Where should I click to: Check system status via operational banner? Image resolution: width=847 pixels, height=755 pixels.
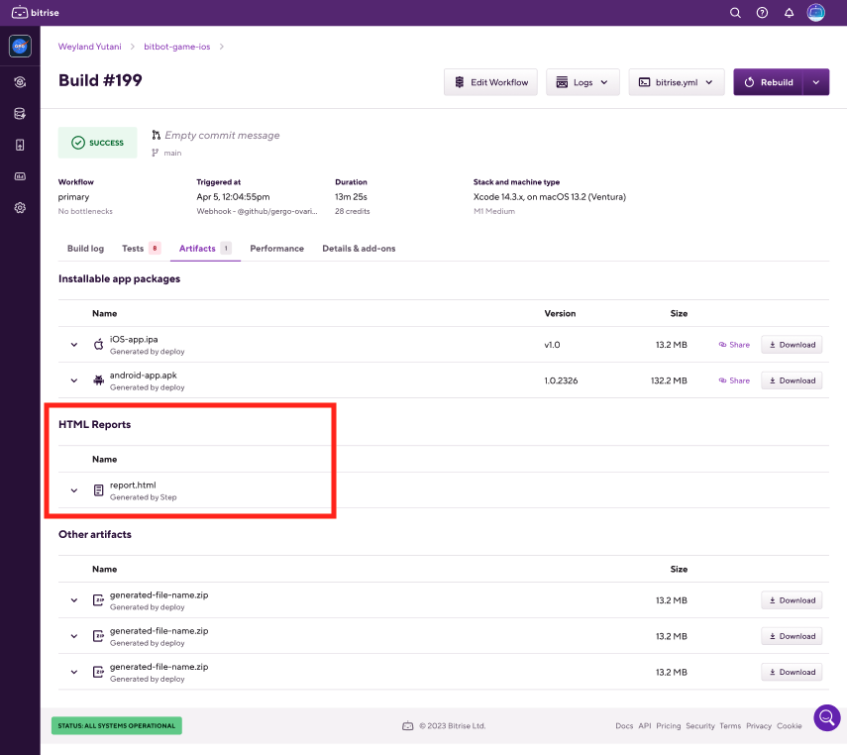point(116,725)
